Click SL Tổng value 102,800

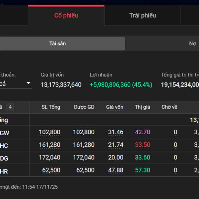(50, 132)
